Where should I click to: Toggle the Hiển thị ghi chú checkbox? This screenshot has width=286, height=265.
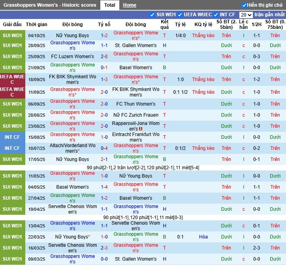(x=244, y=5)
